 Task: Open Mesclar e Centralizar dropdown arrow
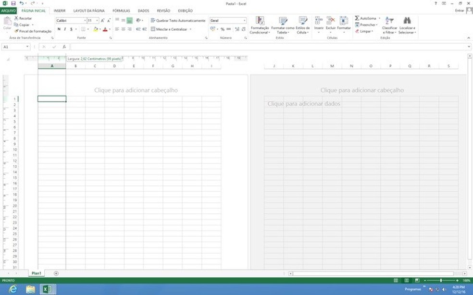[190, 29]
